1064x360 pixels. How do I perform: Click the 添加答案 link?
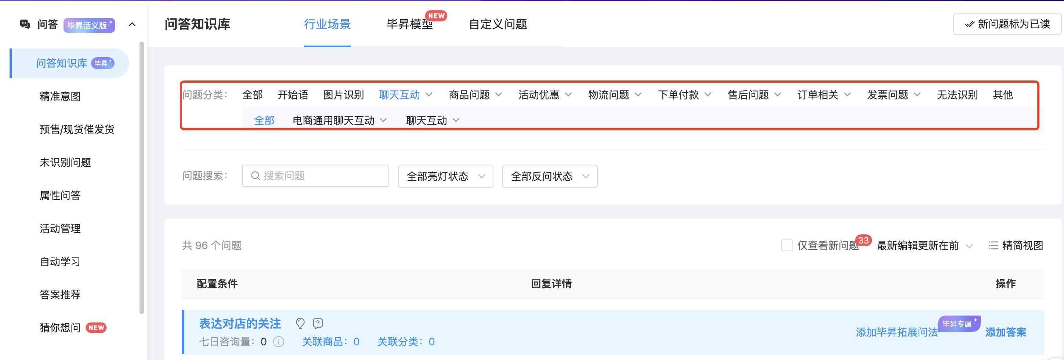coord(1006,332)
